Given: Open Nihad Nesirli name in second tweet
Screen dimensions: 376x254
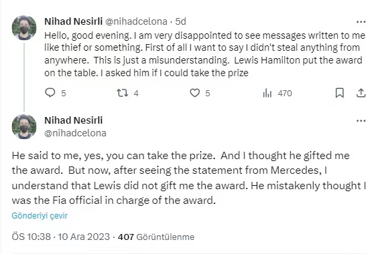Looking at the screenshot, I should point(73,120).
